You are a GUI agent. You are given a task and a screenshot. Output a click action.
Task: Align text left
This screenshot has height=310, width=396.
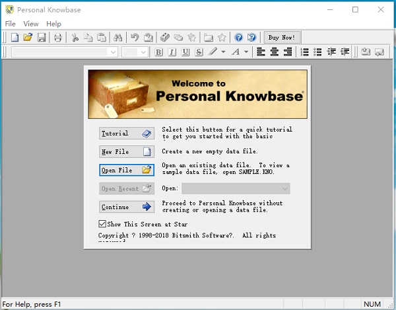261,52
